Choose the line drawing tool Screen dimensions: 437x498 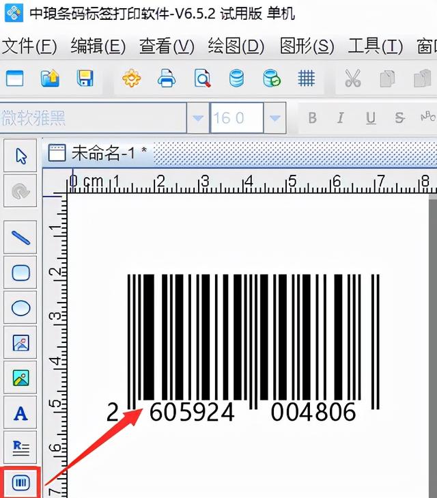coord(21,238)
